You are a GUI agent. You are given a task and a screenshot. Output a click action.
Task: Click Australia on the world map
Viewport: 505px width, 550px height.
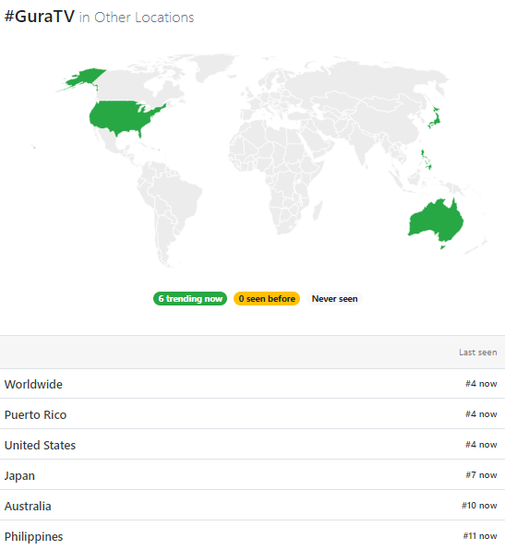coord(437,221)
